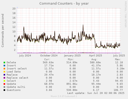
Task: Click the Delete green legend swatch
Action: tap(4, 63)
